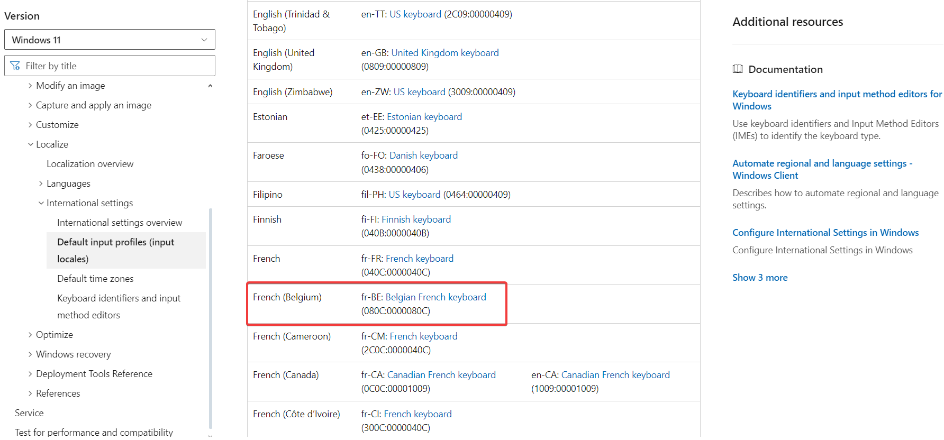Open Localization overview page
The width and height of the screenshot is (944, 440).
point(90,164)
